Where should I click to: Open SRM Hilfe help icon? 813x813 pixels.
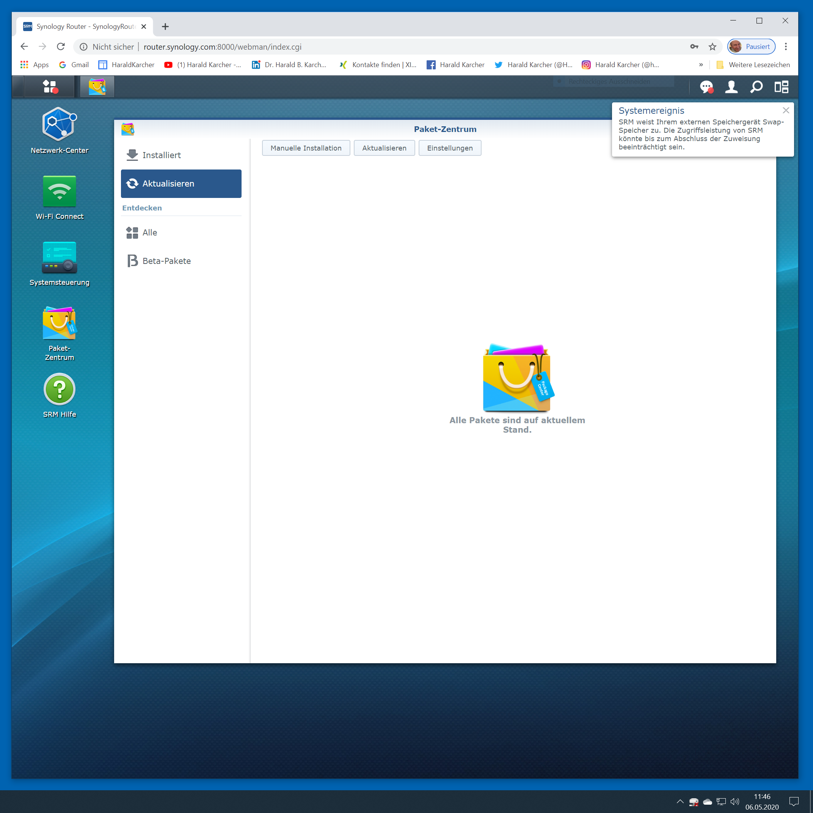[59, 390]
